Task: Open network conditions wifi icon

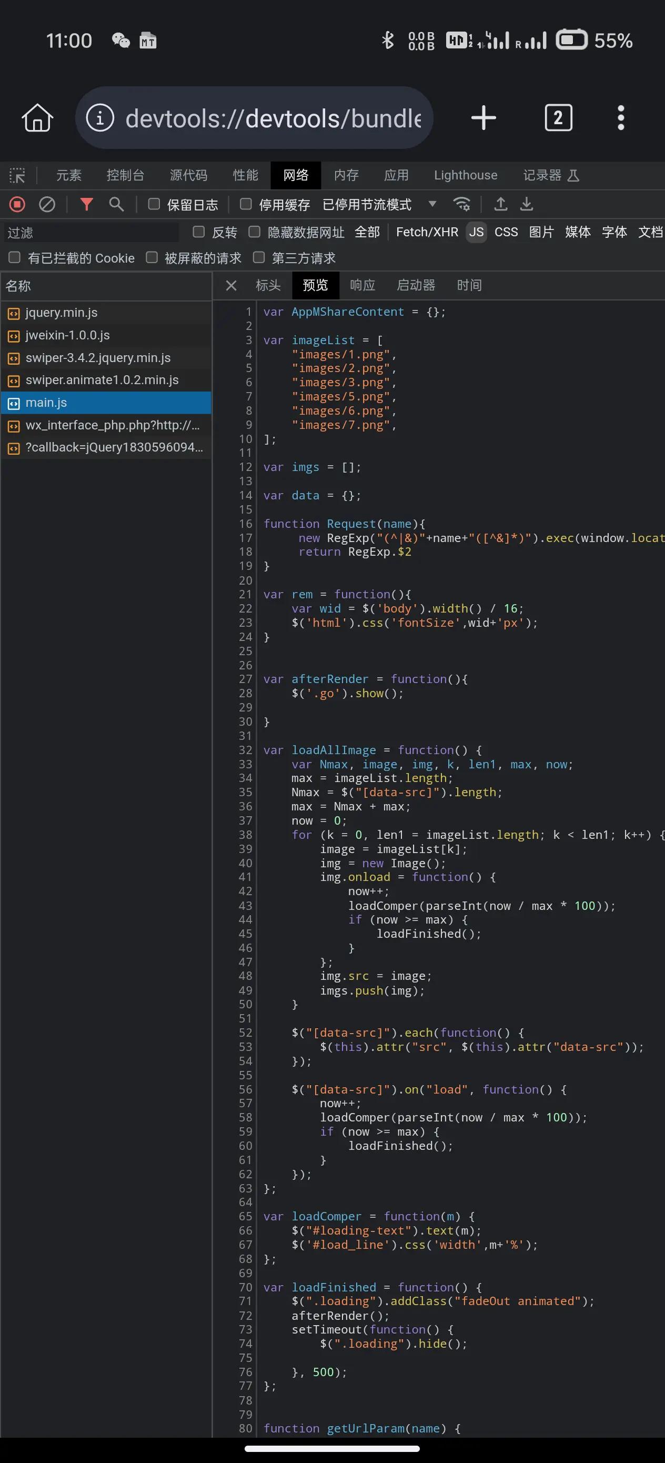Action: 462,204
